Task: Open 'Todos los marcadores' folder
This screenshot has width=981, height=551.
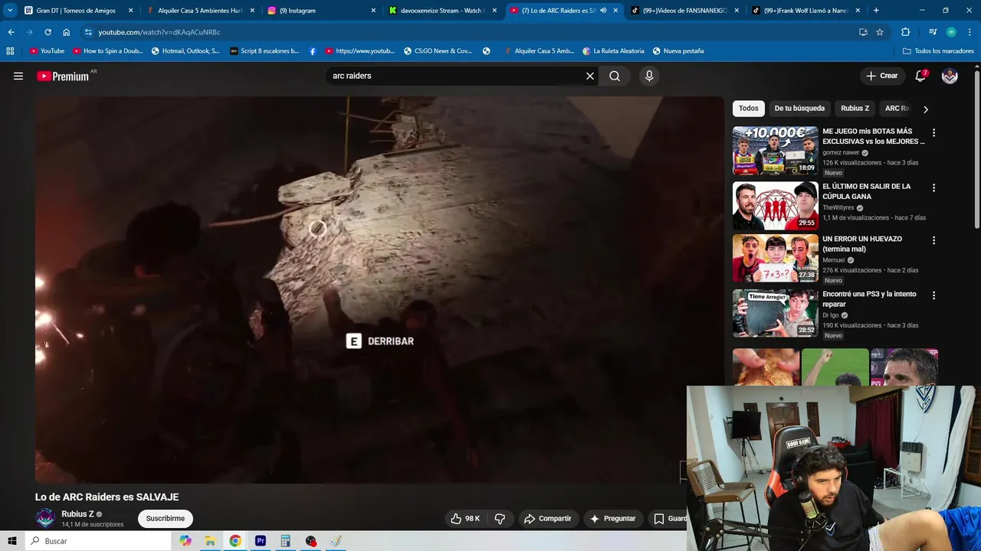Action: point(938,51)
